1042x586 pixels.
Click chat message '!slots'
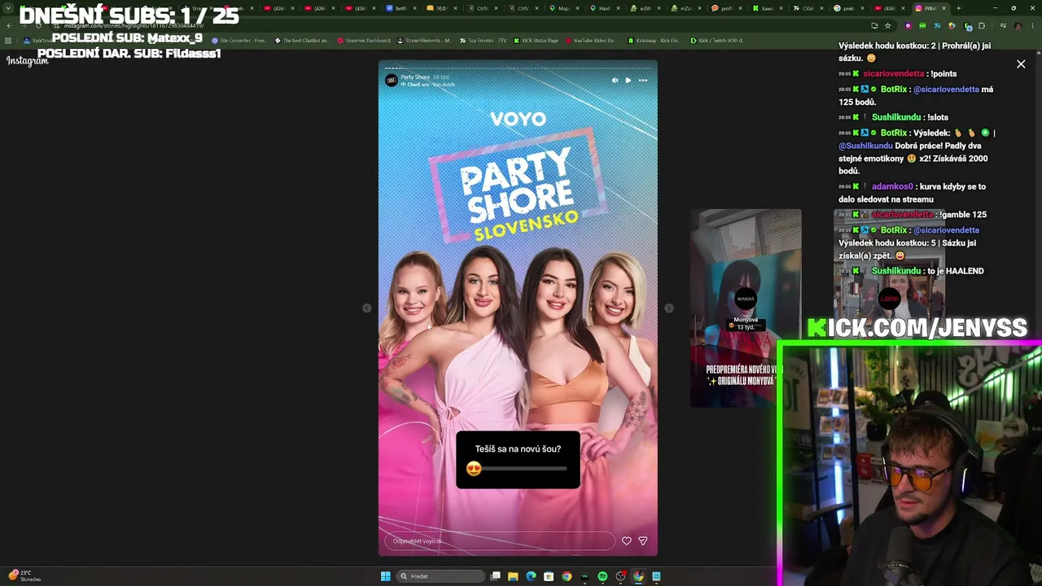(x=938, y=117)
